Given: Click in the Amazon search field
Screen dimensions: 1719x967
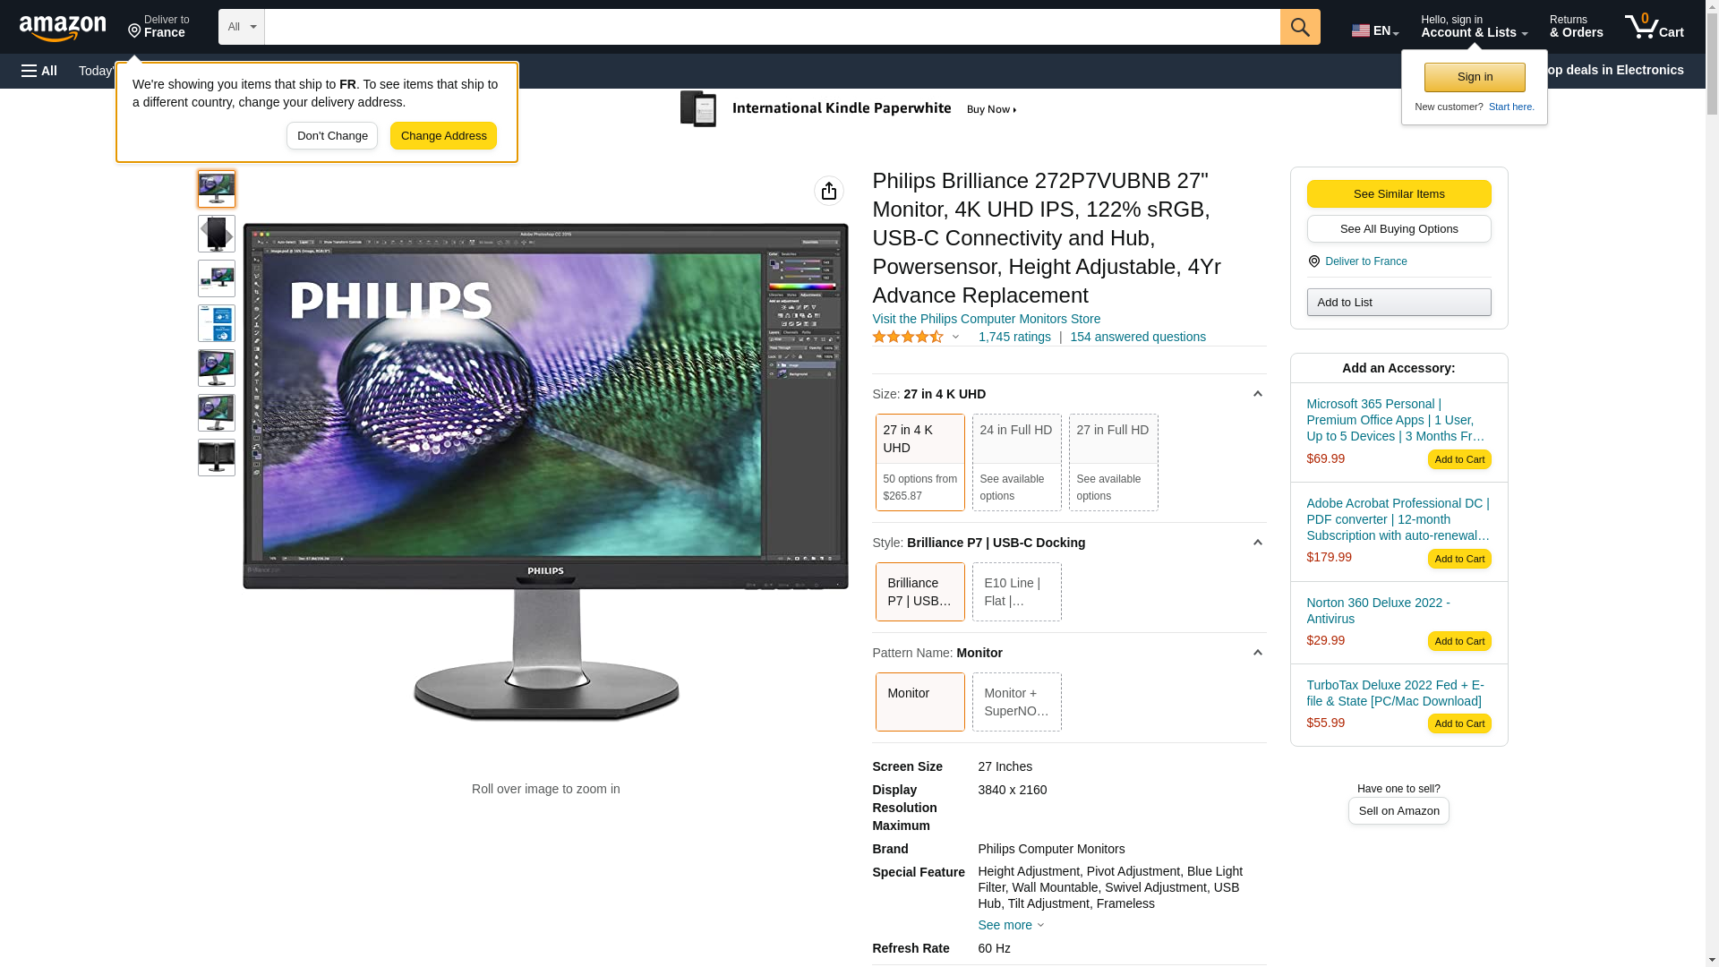Looking at the screenshot, I should pyautogui.click(x=772, y=27).
